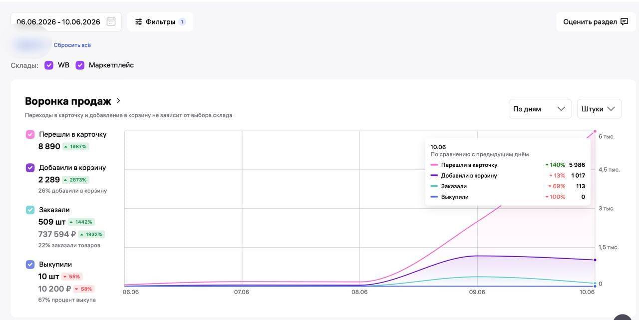The width and height of the screenshot is (639, 320).
Task: Hide the Перешли в карточку series
Action: [30, 134]
